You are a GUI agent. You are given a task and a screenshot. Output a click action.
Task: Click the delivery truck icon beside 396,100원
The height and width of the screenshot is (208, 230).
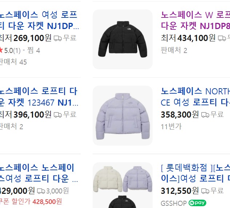pos(58,115)
